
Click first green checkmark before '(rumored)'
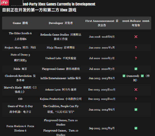coord(124,76)
